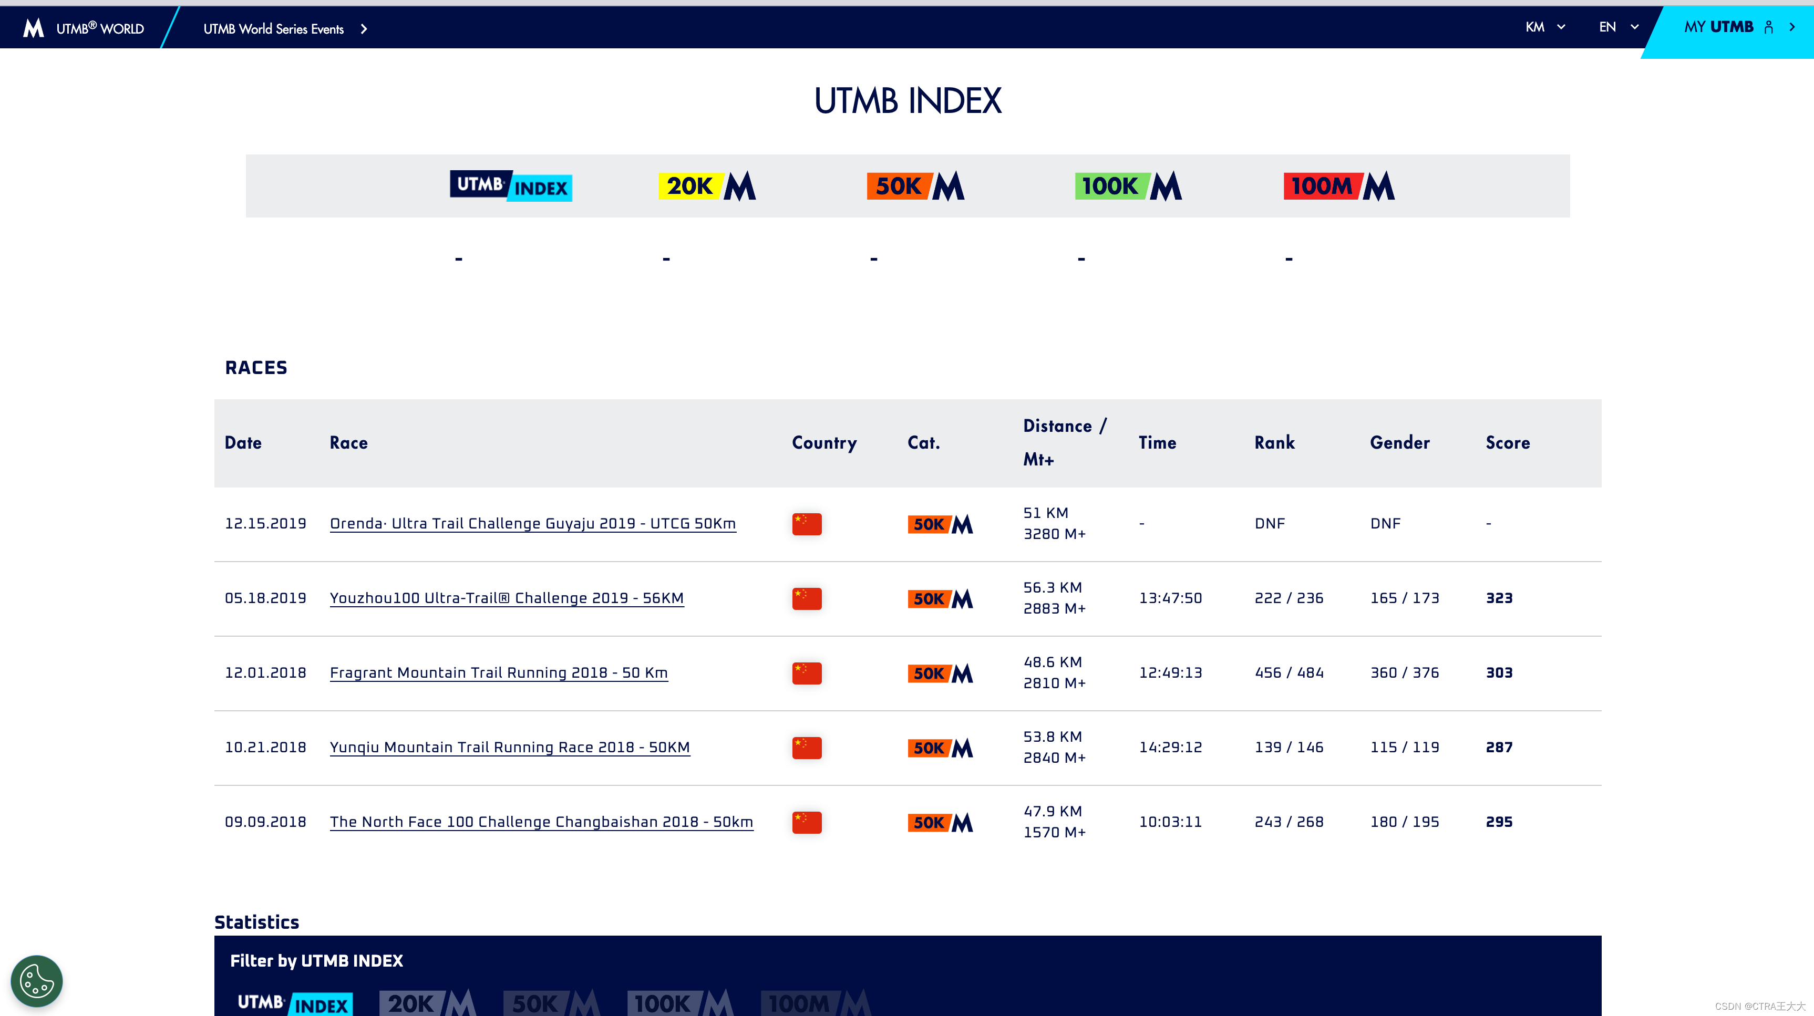Filter statistics by 100K index

point(680,1003)
